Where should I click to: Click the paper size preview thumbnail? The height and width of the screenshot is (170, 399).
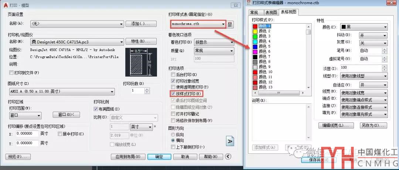click(x=141, y=62)
